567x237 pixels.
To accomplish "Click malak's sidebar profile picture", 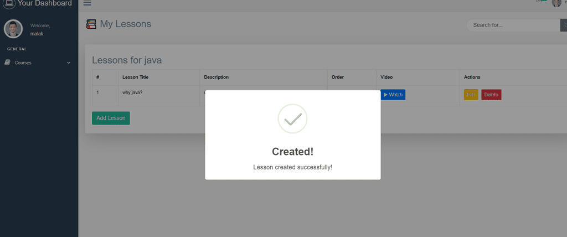I will coord(13,29).
